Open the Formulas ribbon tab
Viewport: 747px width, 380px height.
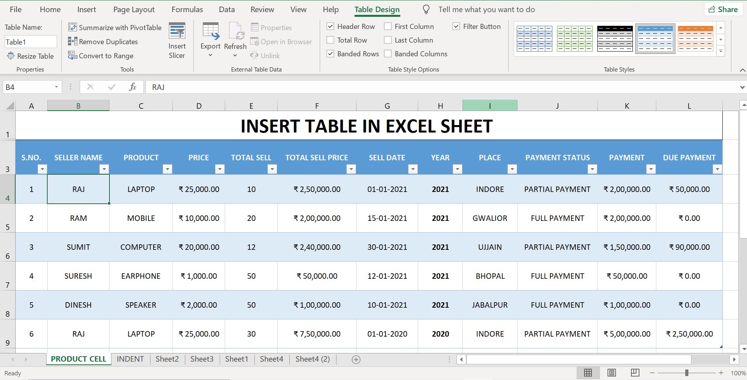pos(187,9)
